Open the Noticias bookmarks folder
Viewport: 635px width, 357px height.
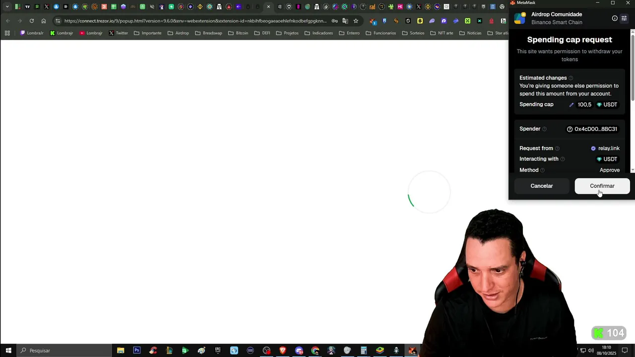(470, 33)
